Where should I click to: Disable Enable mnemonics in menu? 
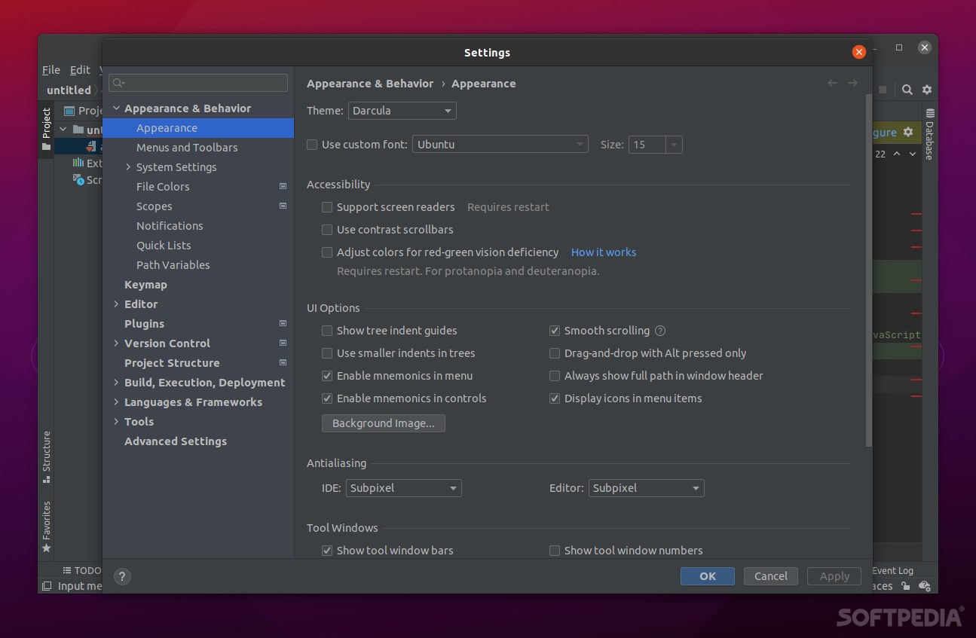coord(327,376)
